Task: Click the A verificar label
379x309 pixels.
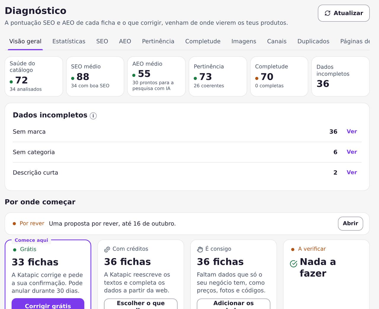Action: tap(312, 249)
